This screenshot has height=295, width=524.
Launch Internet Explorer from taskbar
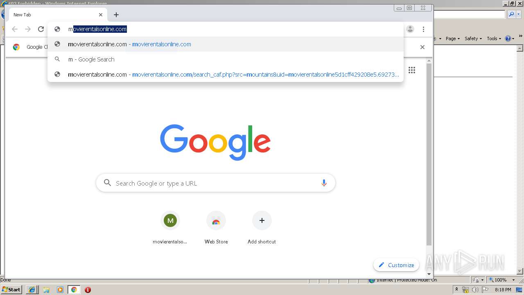(32, 290)
